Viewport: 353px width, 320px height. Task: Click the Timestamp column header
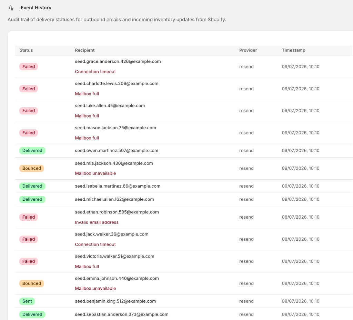pos(294,50)
